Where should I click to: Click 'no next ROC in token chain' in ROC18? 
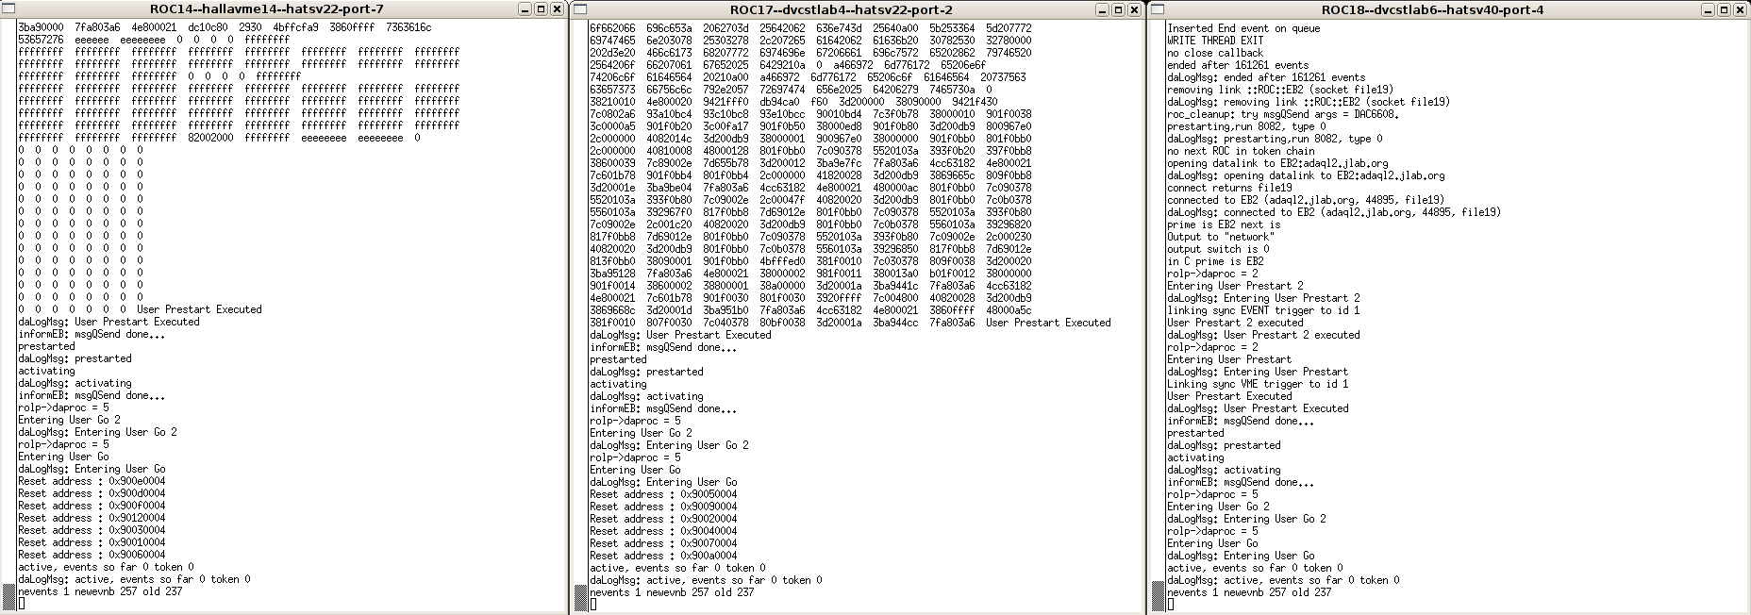click(x=1241, y=151)
